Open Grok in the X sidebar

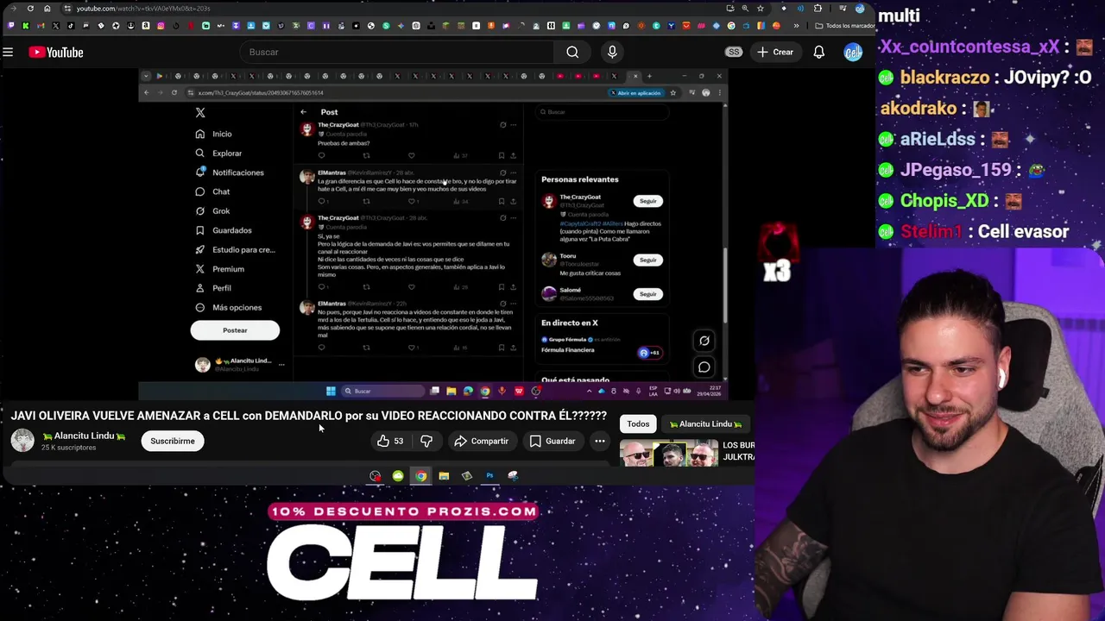tap(212, 211)
